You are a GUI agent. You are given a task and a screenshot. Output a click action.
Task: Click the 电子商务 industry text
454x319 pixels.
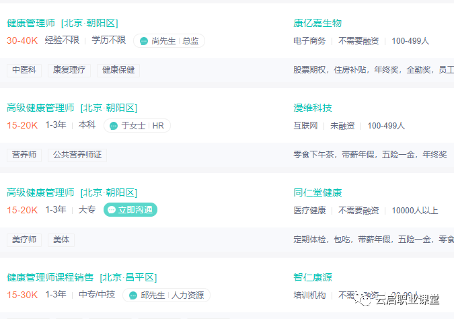coord(309,41)
